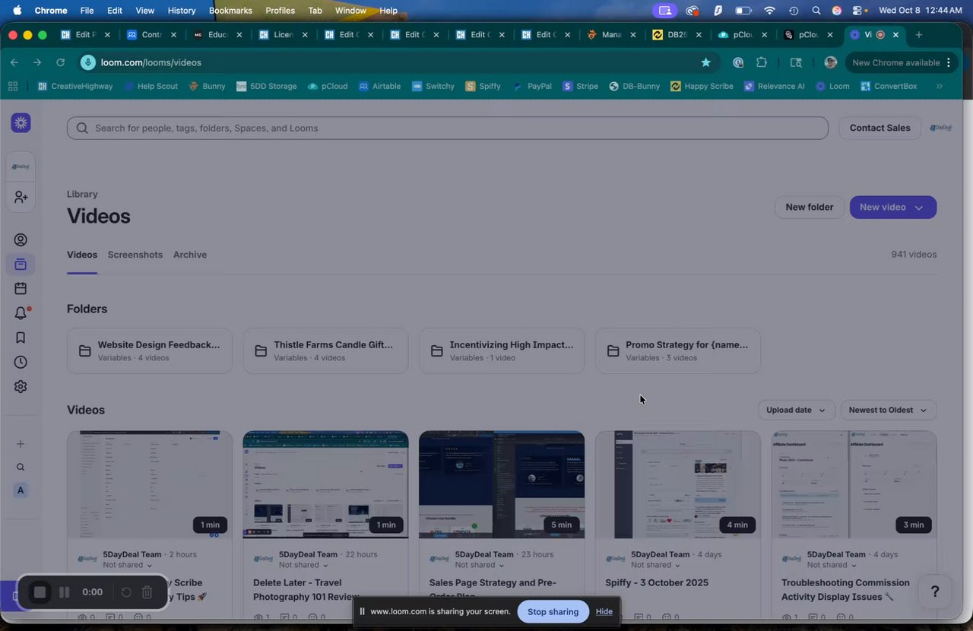Click the help question mark button
The width and height of the screenshot is (973, 631).
(x=935, y=591)
